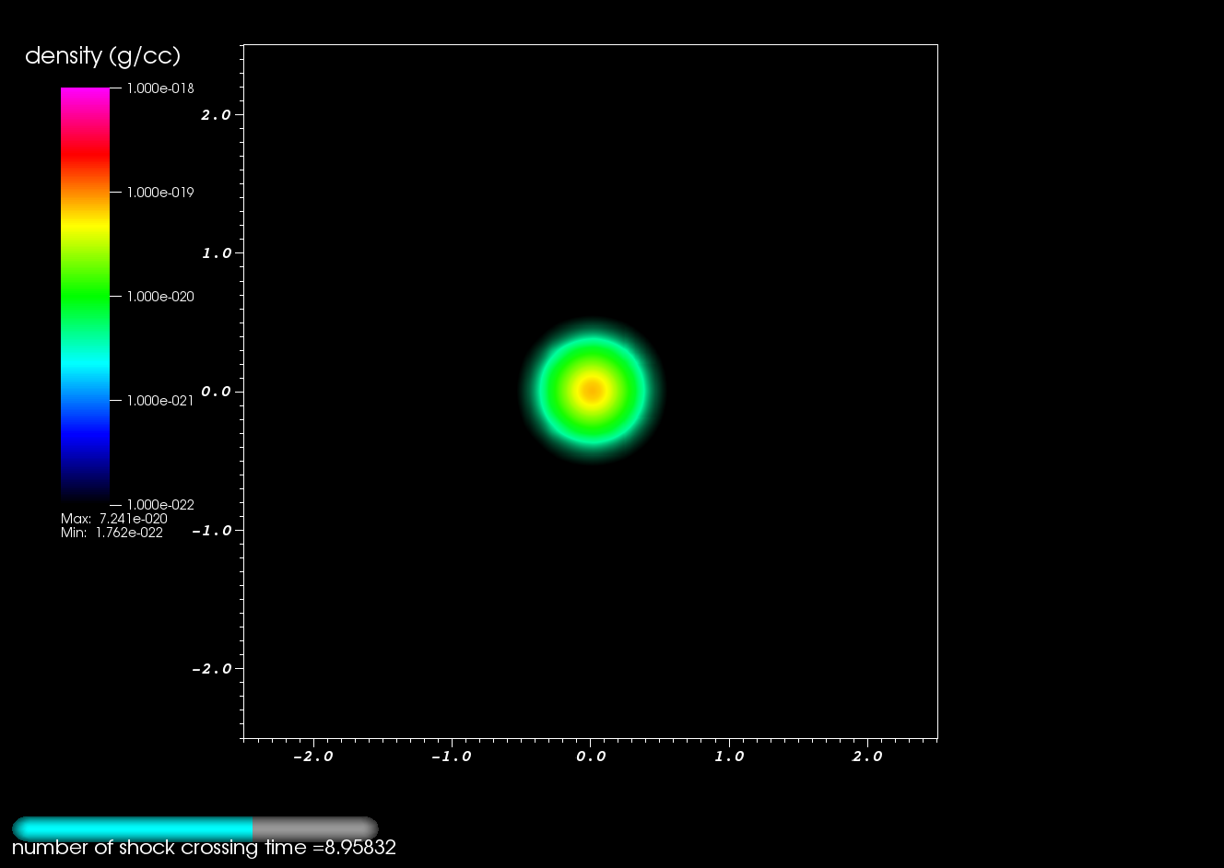Click the orange core of the density blob
Screen dimensions: 1224x868
592,391
